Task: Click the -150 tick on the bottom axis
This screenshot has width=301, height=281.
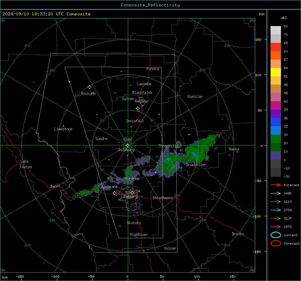Action: pyautogui.click(x=20, y=276)
